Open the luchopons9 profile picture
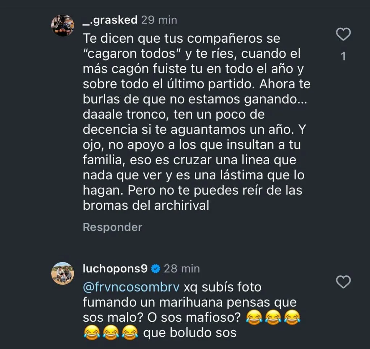370x349 pixels. pyautogui.click(x=62, y=273)
